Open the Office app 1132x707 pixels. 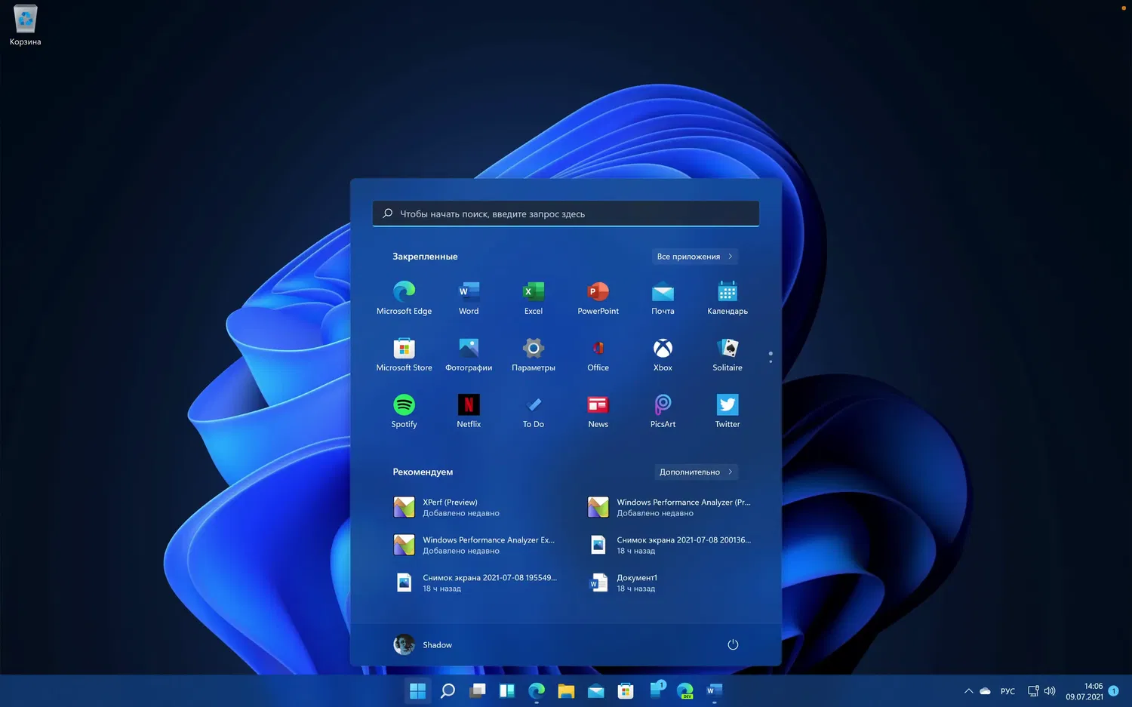[x=598, y=354]
